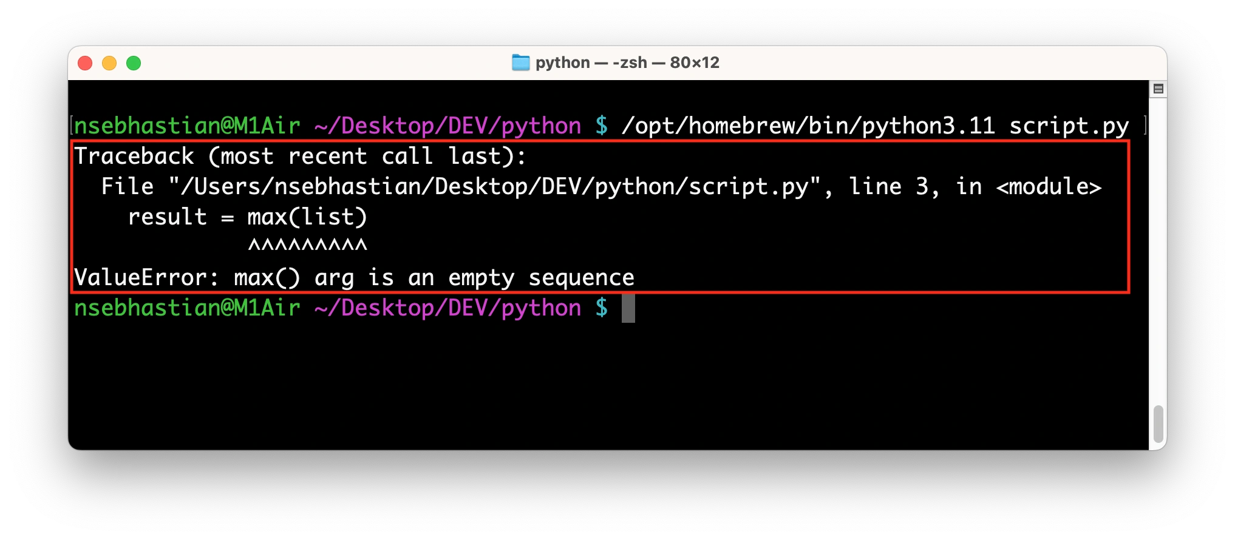Click the "ValueError: max() arg is an empty sequence" line
Screen dimensions: 1235x540
tap(354, 278)
